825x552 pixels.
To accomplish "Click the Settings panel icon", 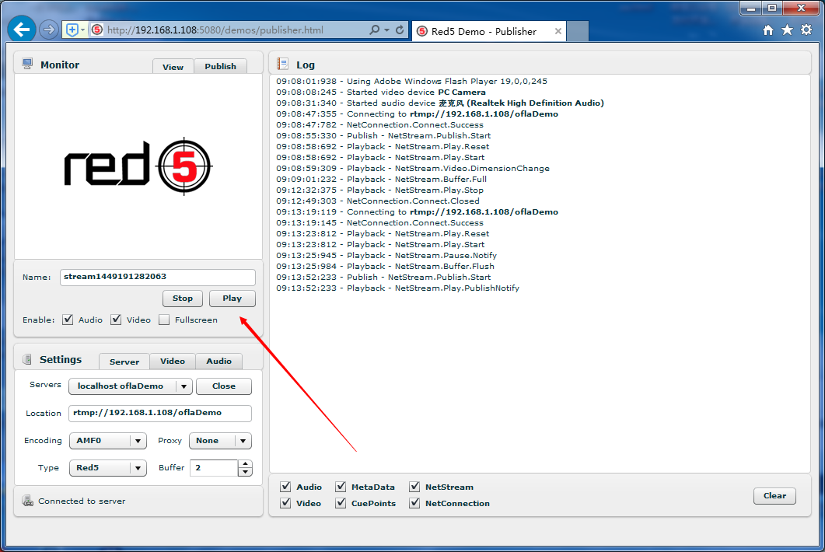I will tap(27, 359).
